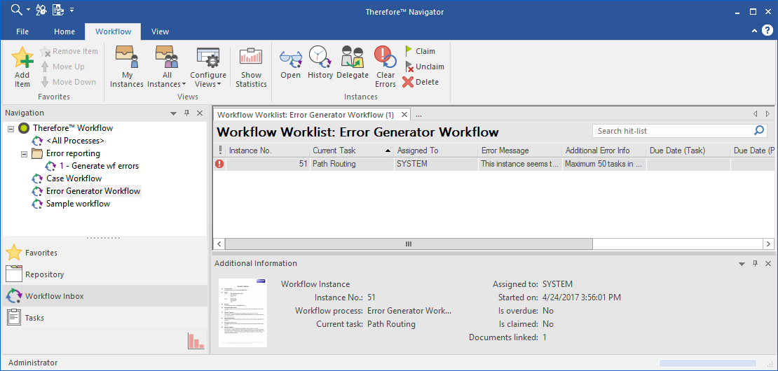778x371 pixels.
Task: Open the Help question mark
Action: (x=767, y=30)
